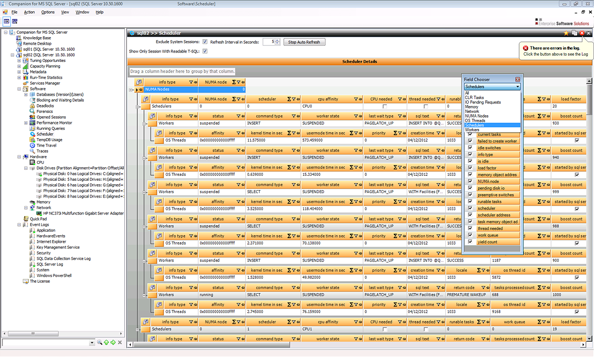Open the error log red X button

(x=582, y=33)
